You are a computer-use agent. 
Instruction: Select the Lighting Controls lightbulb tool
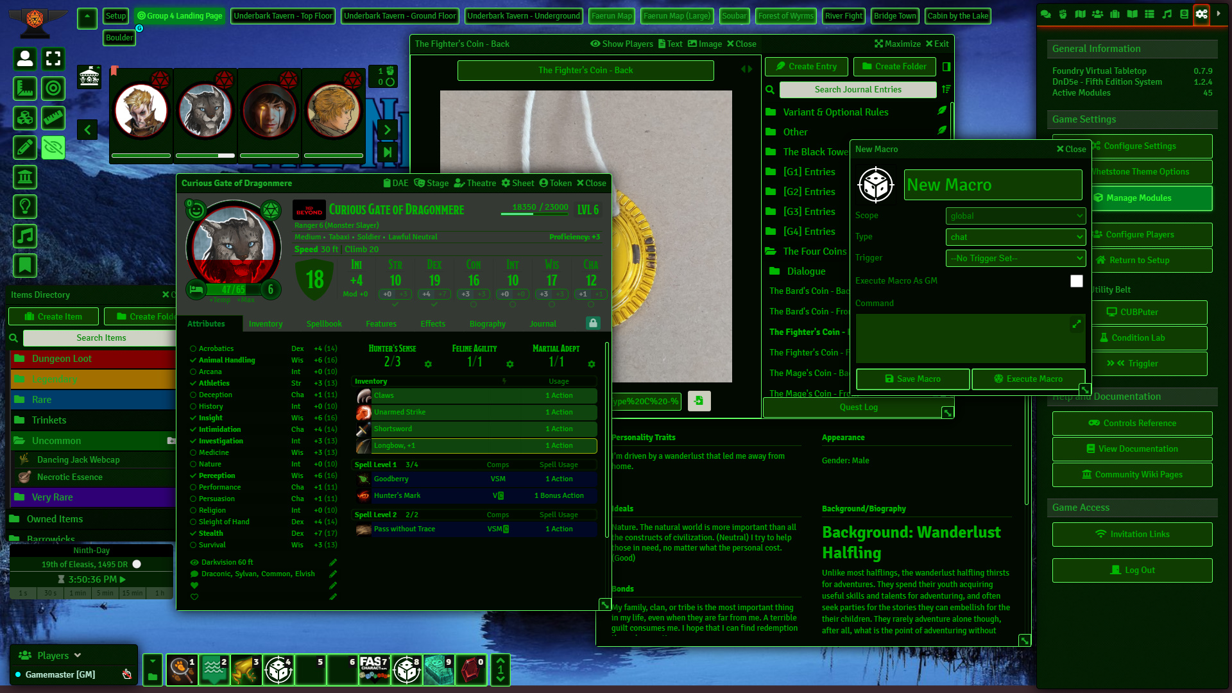(25, 207)
